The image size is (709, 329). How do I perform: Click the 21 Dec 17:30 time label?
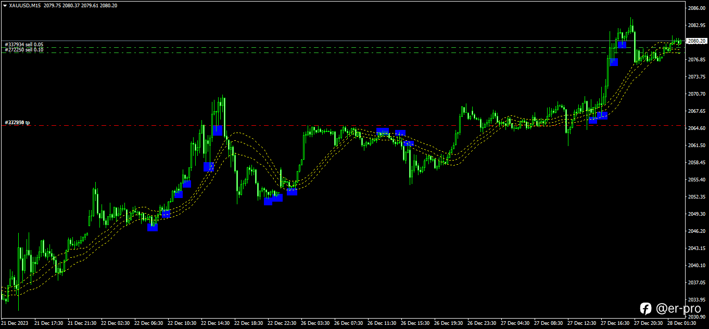coord(49,323)
